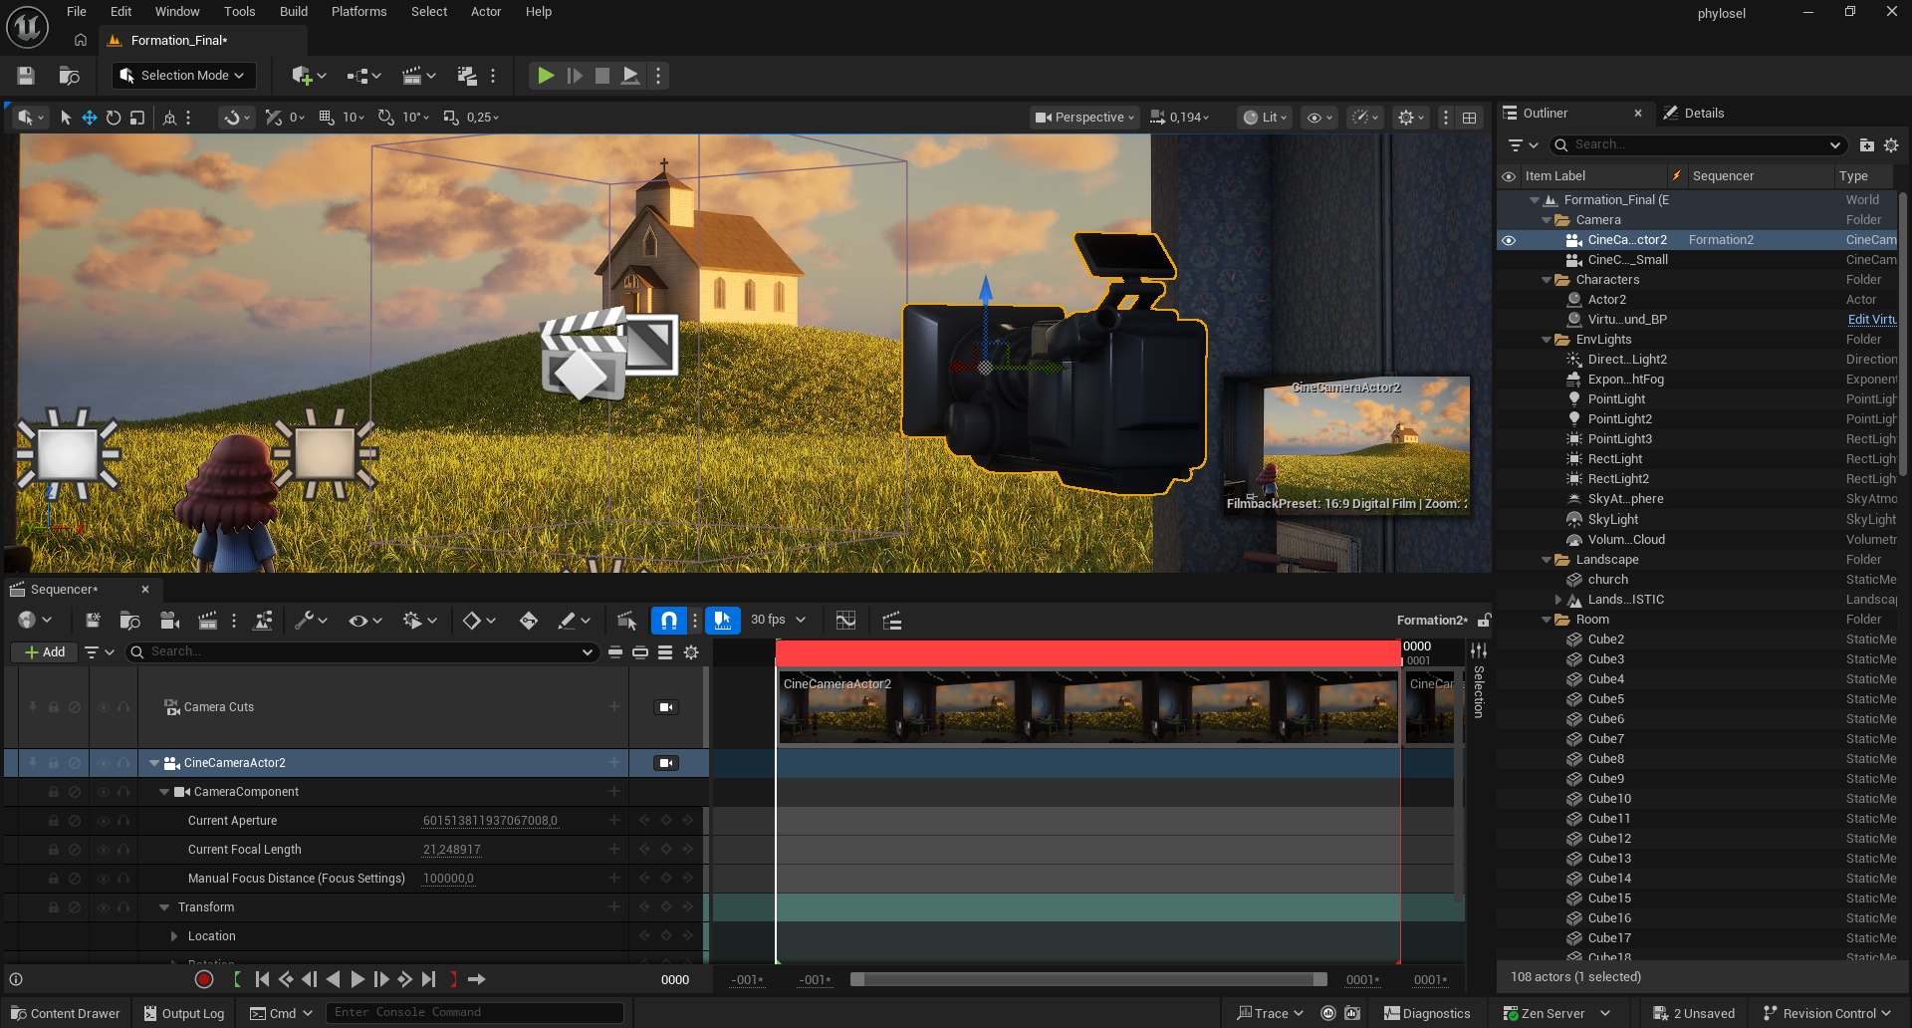Click the green Play in editor button
The image size is (1912, 1028).
pyautogui.click(x=546, y=76)
